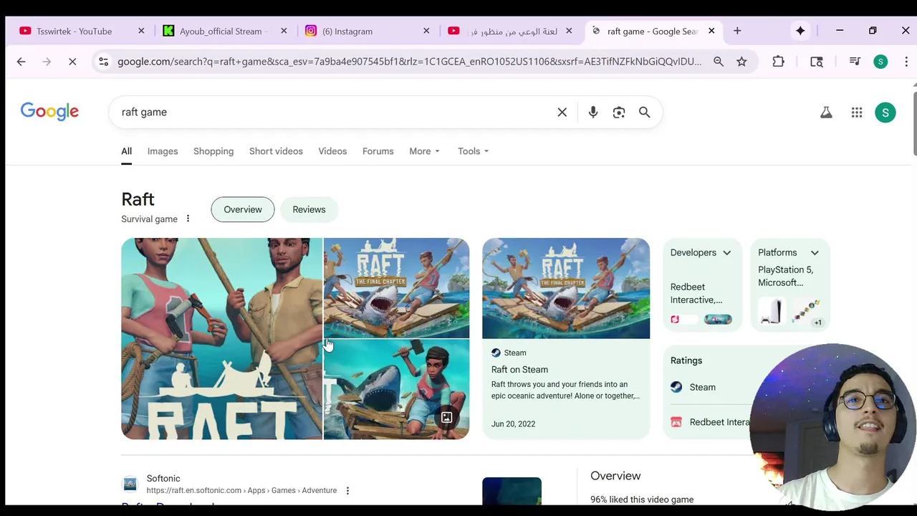Clear the search box with the X
This screenshot has height=516, width=917.
562,112
